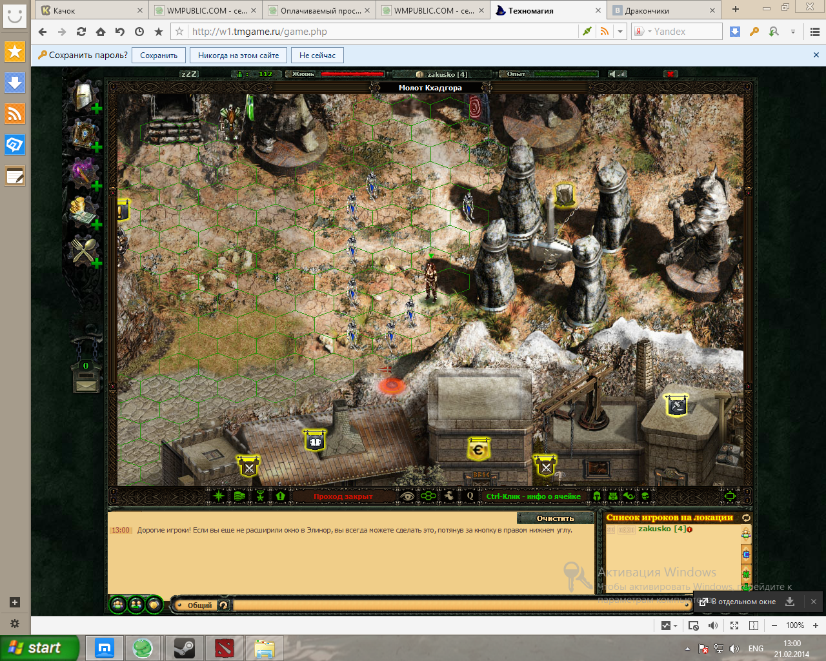The height and width of the screenshot is (661, 826).
Task: Toggle game sound with the speaker icon
Action: (618, 74)
